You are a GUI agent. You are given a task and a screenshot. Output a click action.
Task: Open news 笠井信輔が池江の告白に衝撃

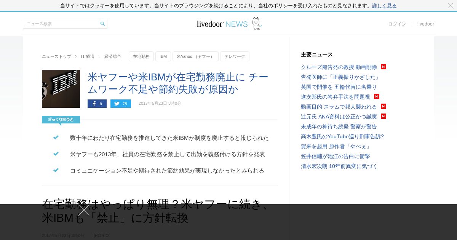[x=336, y=156]
